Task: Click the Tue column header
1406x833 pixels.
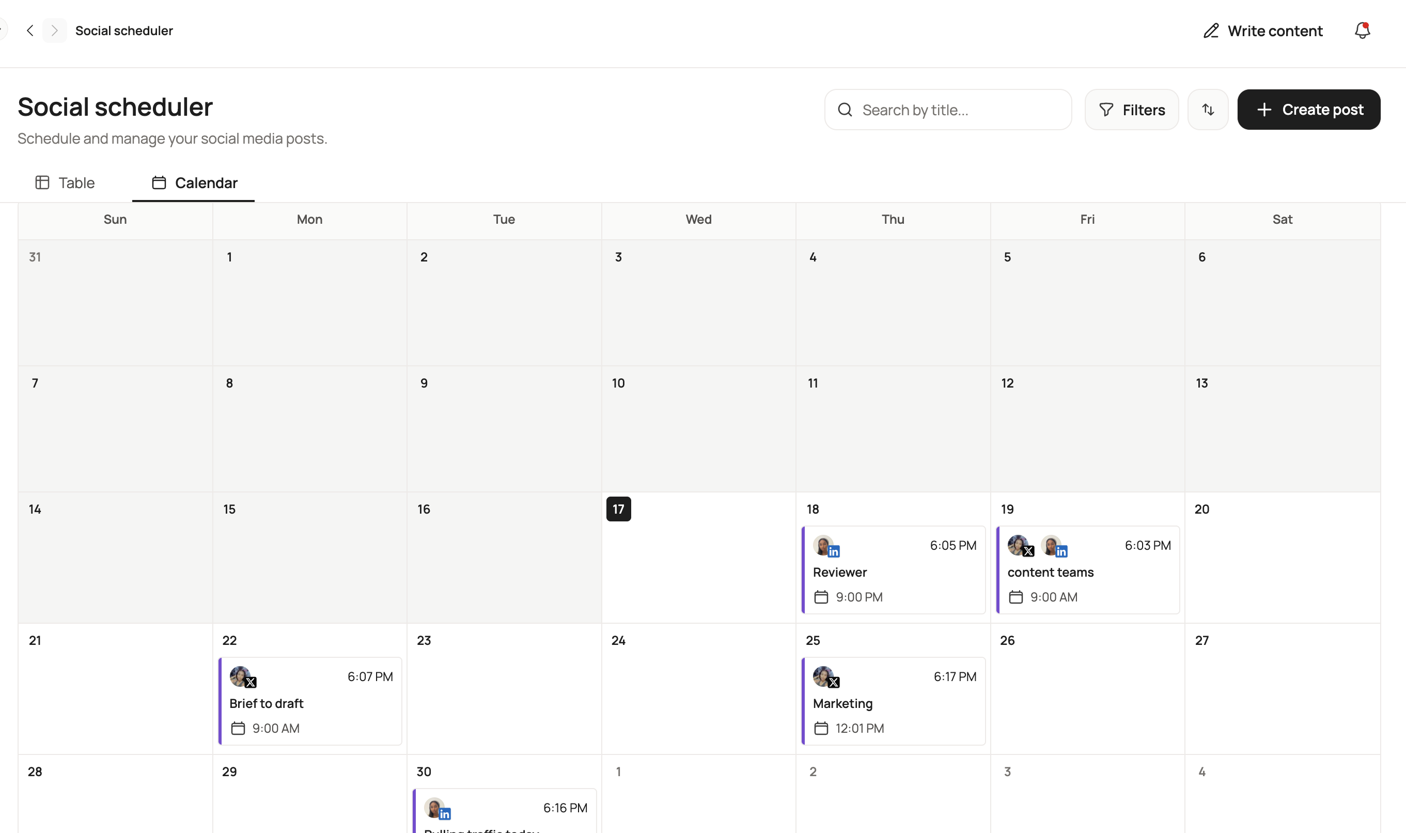Action: [x=504, y=220]
